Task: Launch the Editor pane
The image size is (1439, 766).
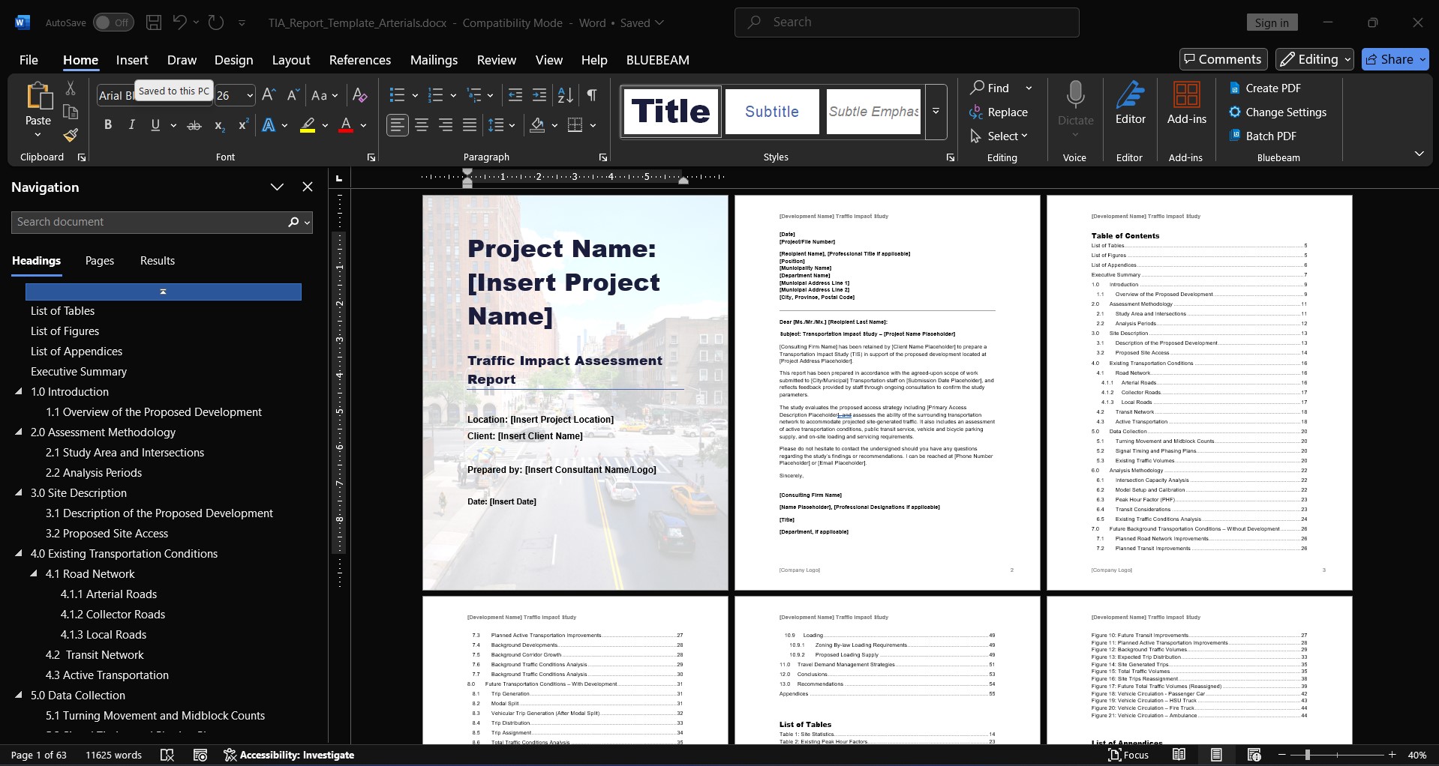Action: pyautogui.click(x=1130, y=105)
